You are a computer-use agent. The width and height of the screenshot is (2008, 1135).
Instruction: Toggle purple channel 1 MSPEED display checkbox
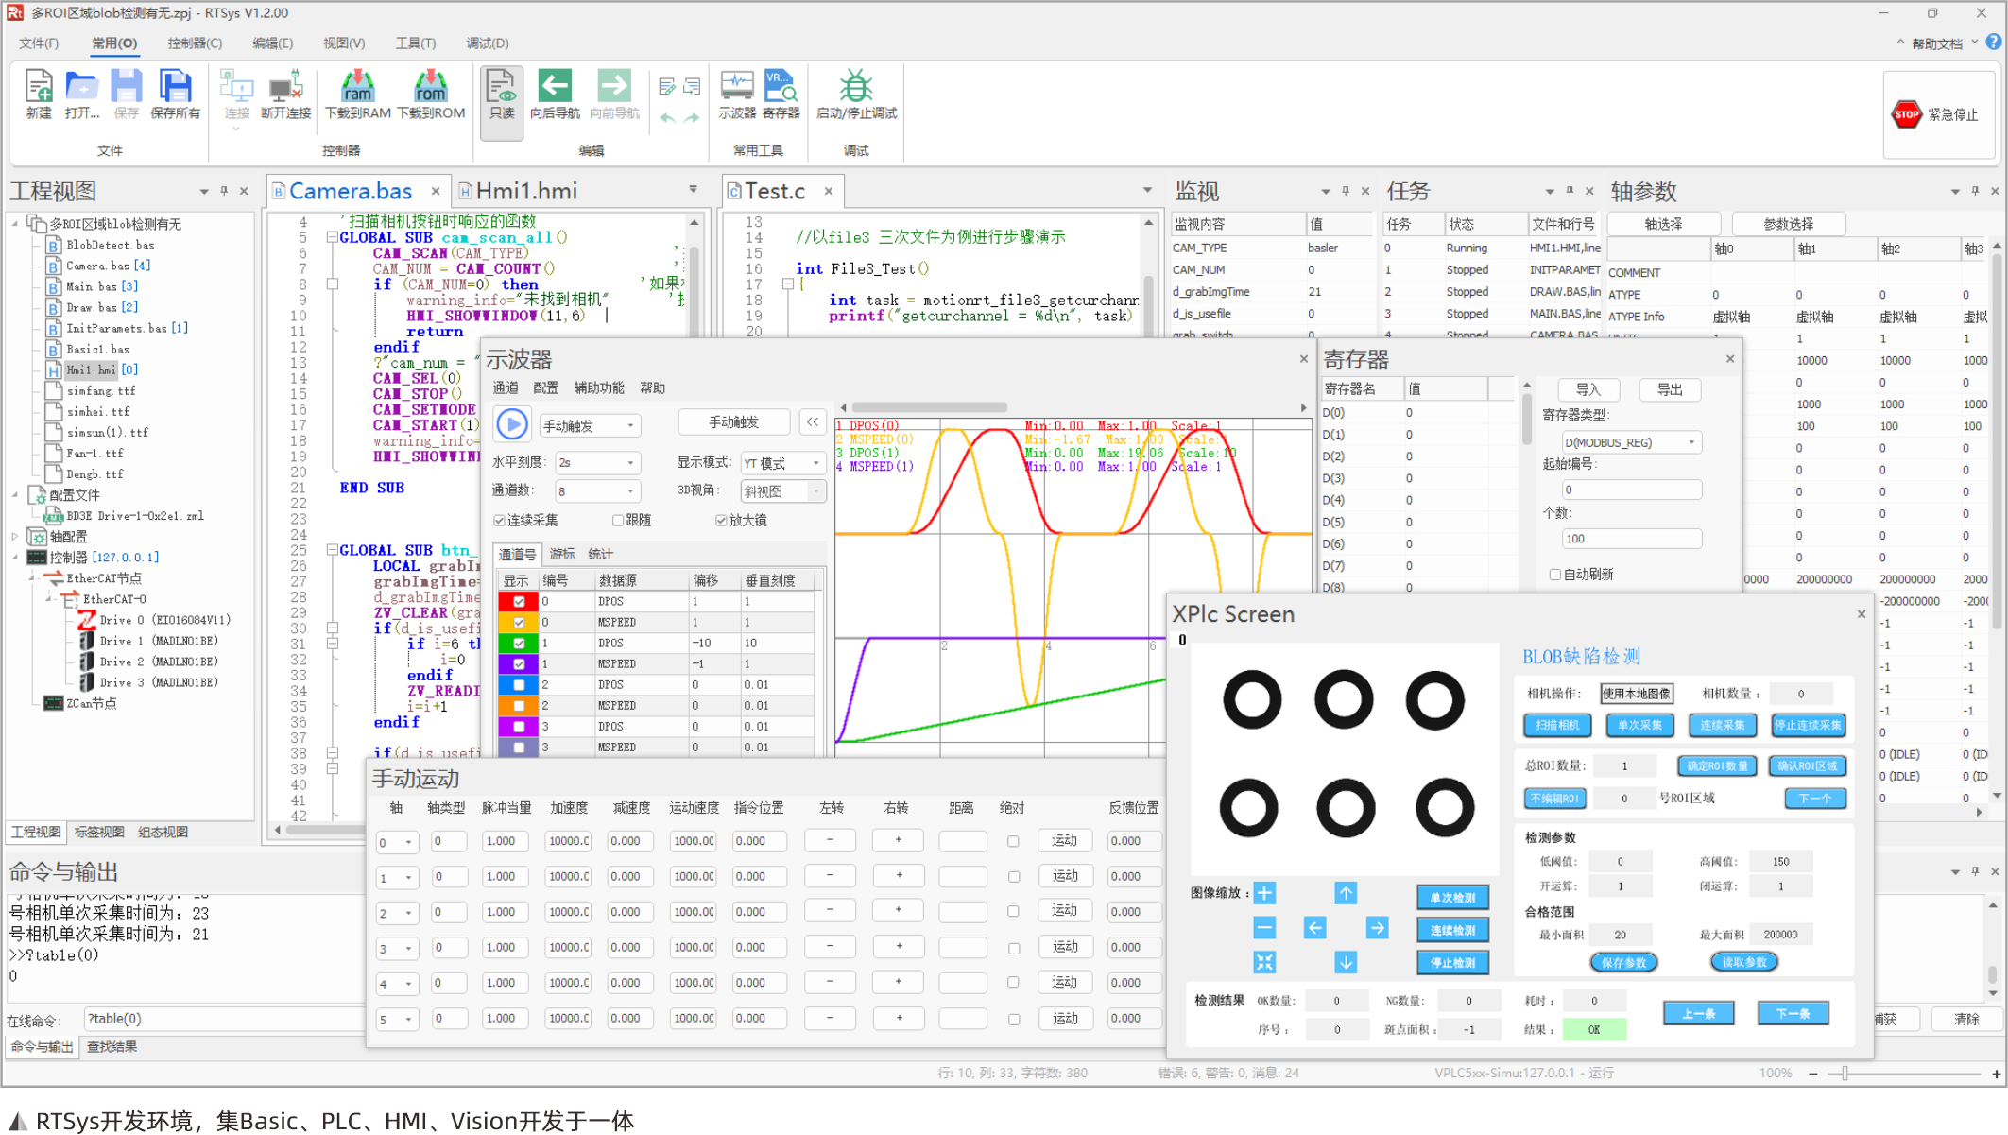(x=519, y=664)
